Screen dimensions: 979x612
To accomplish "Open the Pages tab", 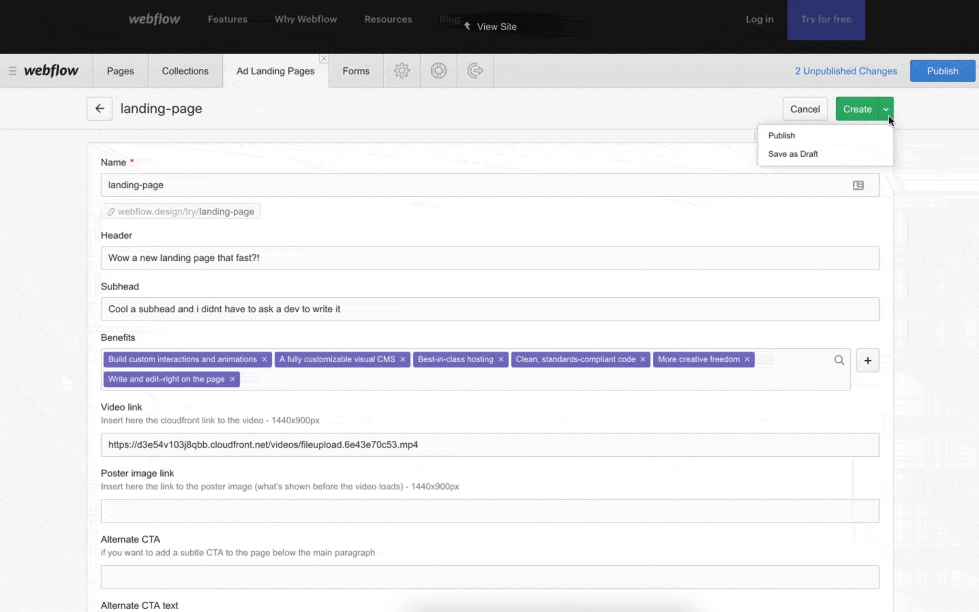I will pos(120,71).
